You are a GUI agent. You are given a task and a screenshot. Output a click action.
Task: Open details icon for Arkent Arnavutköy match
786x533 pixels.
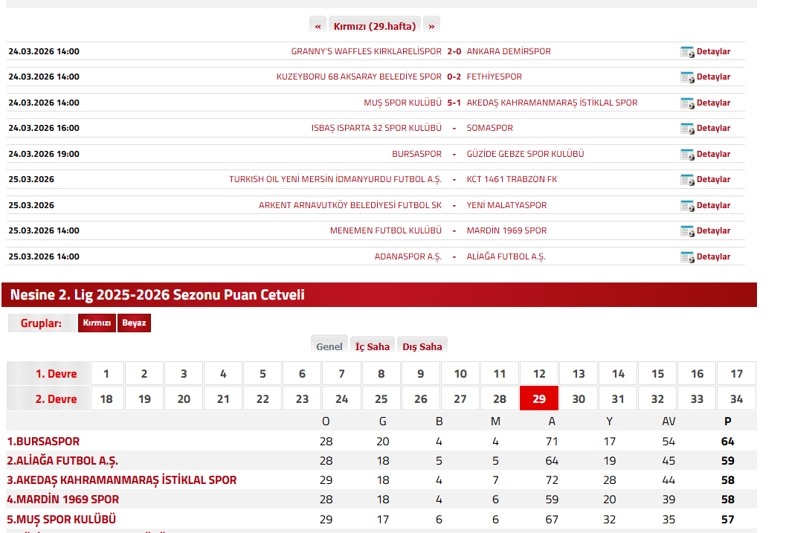pyautogui.click(x=687, y=206)
